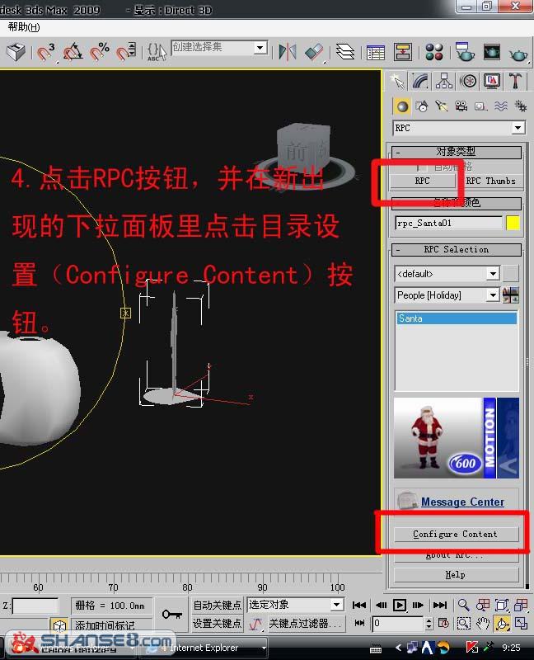Click the Mirror tool icon

288,53
